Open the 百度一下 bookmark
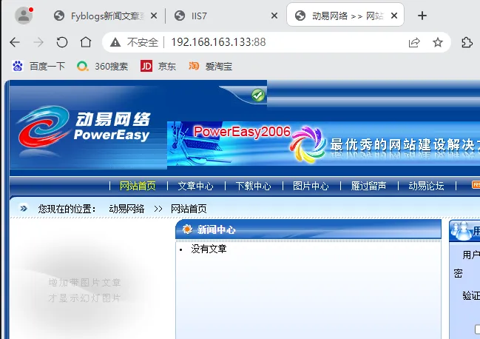The height and width of the screenshot is (339, 480). tap(38, 66)
